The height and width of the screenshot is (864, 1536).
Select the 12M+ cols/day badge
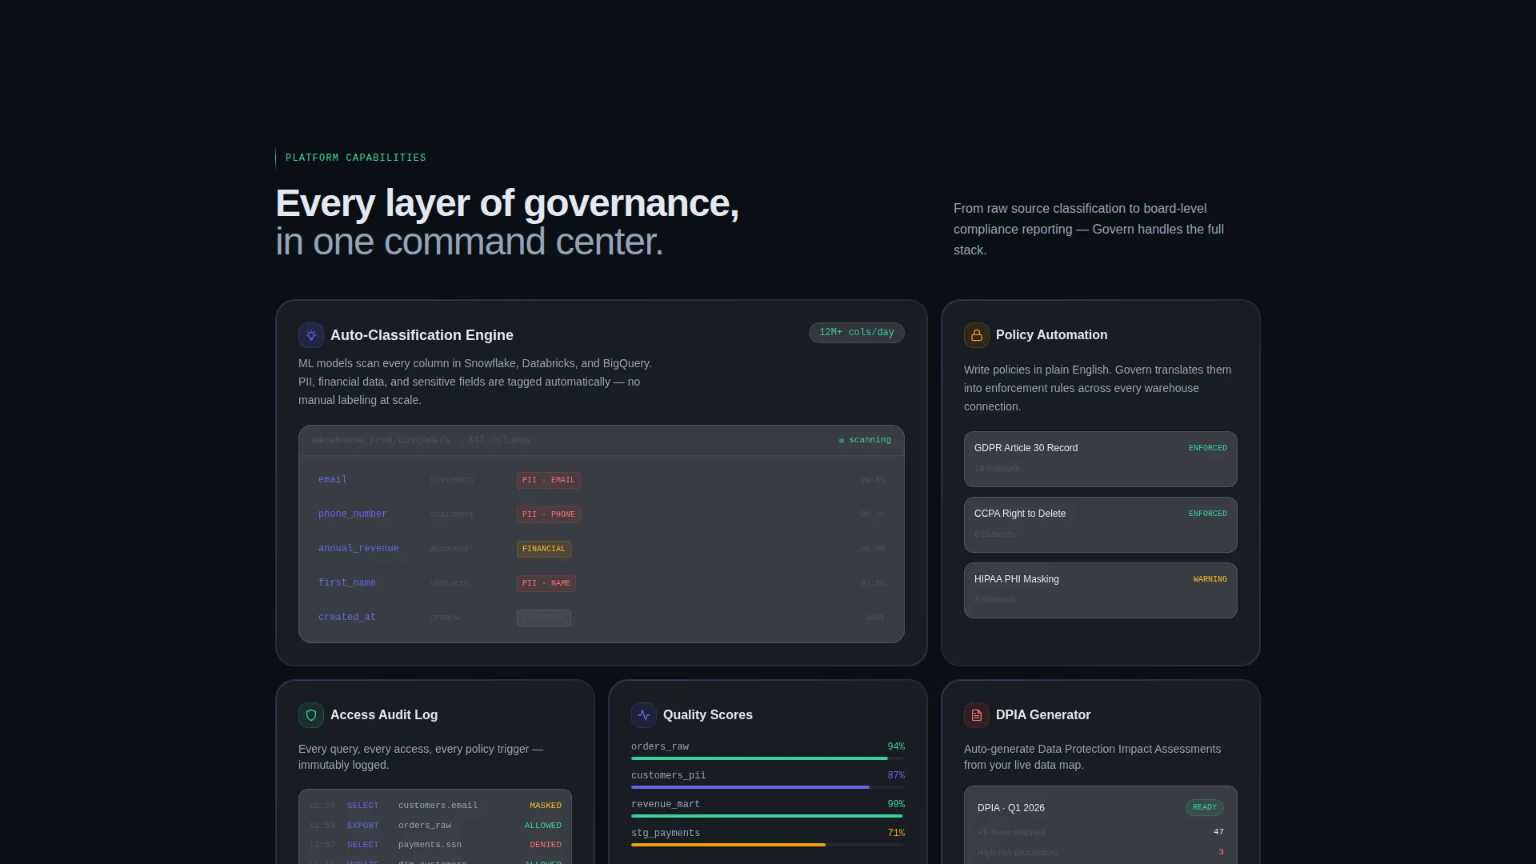857,333
